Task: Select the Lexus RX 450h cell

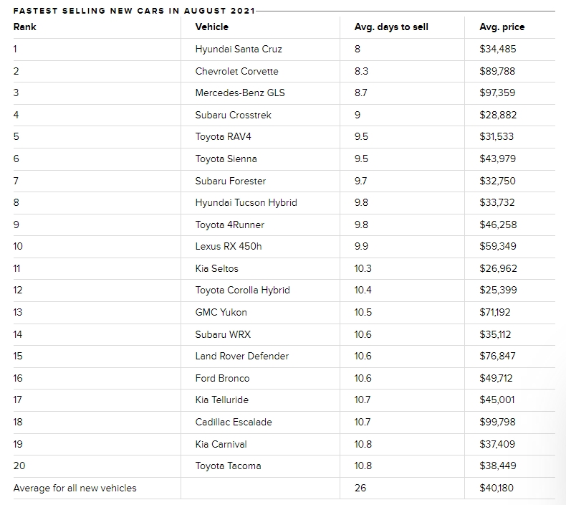Action: (229, 246)
